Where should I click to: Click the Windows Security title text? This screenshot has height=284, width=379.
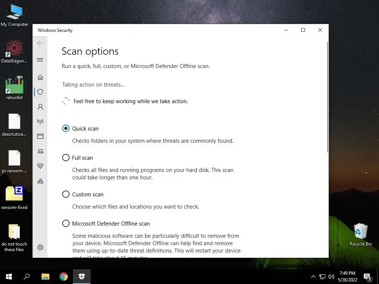click(55, 30)
